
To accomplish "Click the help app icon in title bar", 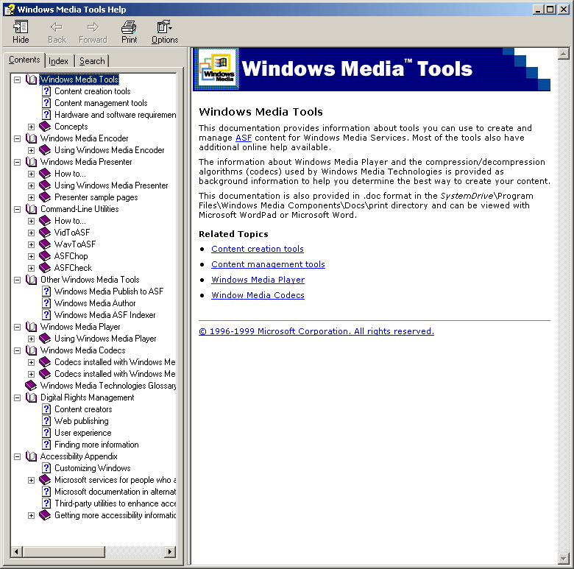I will point(9,9).
